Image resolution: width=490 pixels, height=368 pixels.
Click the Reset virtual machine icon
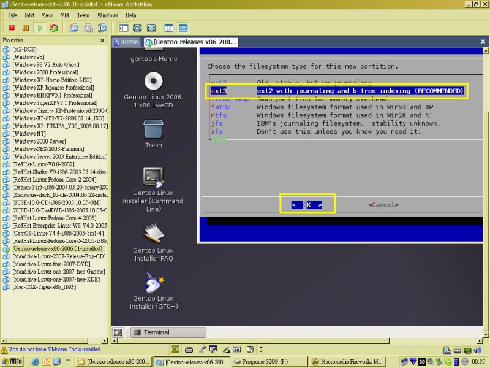coord(54,28)
